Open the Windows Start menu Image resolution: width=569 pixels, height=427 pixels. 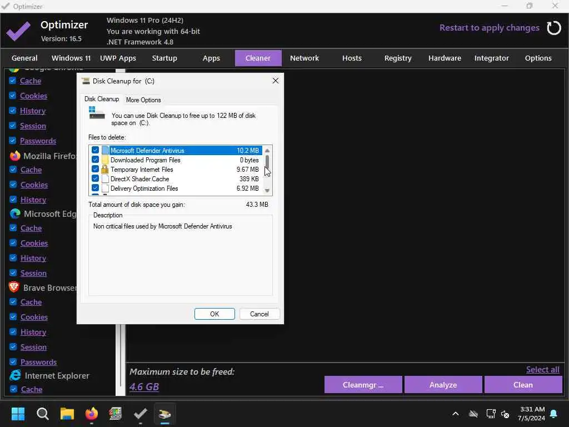(18, 414)
